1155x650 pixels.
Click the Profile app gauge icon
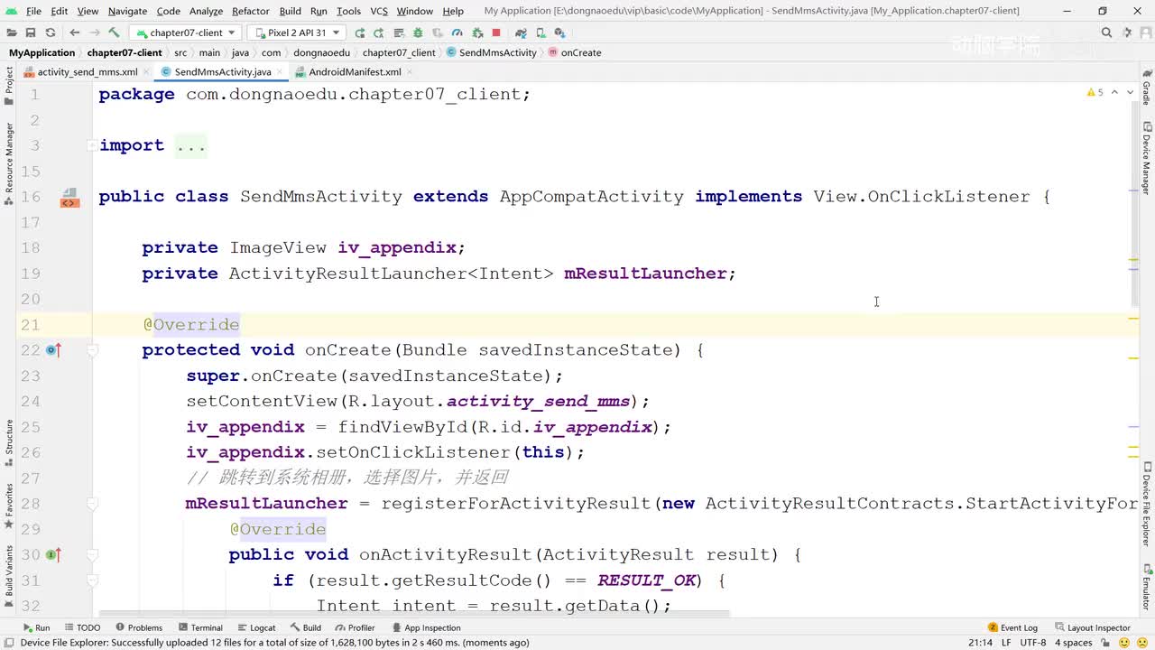coord(457,32)
